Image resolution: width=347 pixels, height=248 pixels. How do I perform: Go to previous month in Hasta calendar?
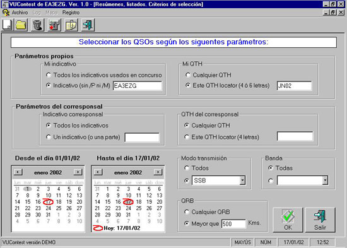[98, 172]
